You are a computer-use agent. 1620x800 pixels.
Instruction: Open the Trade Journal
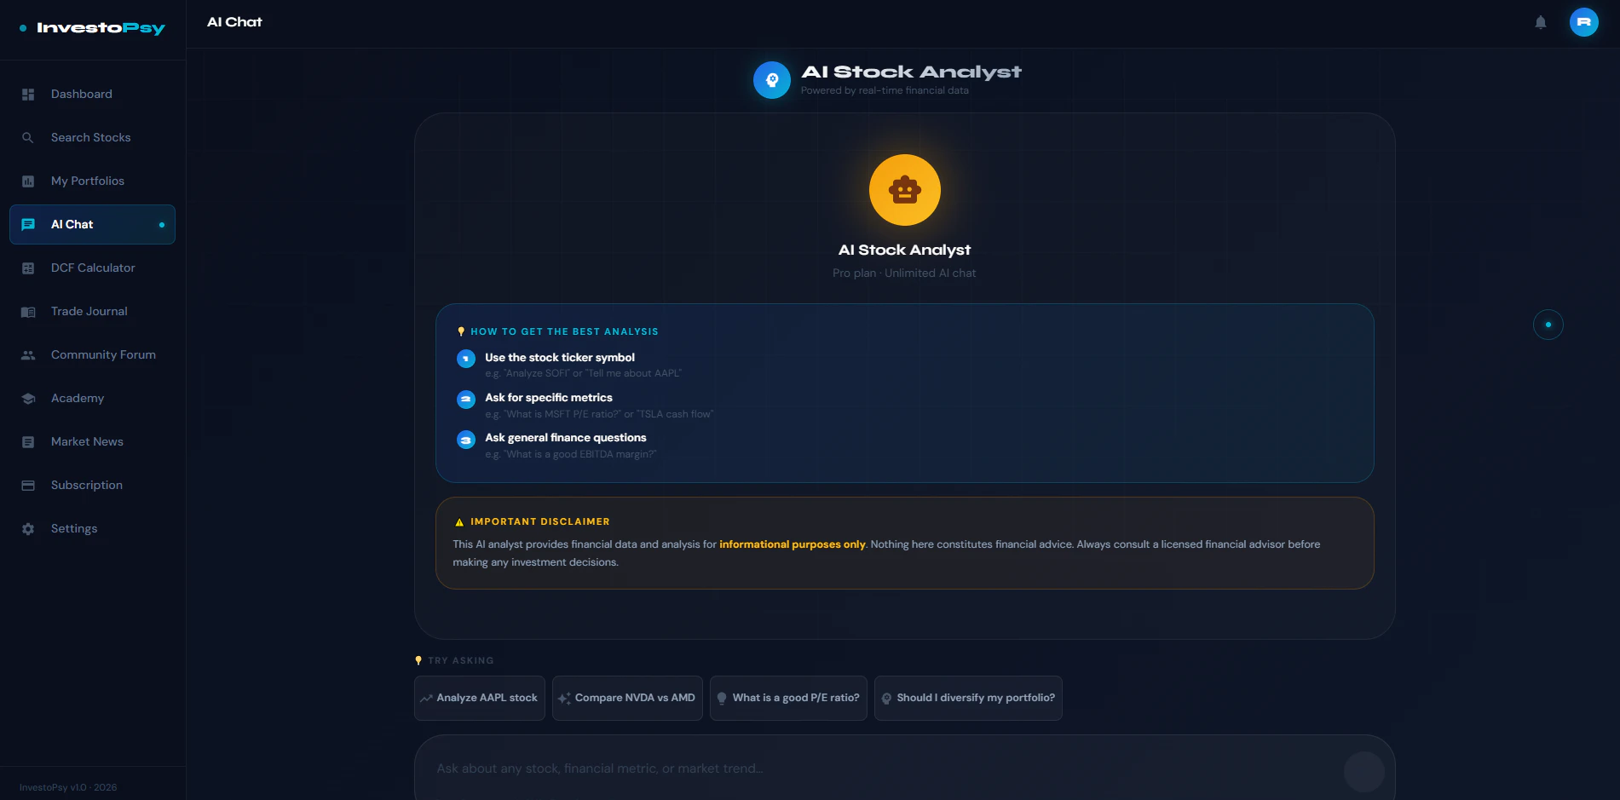pos(92,312)
